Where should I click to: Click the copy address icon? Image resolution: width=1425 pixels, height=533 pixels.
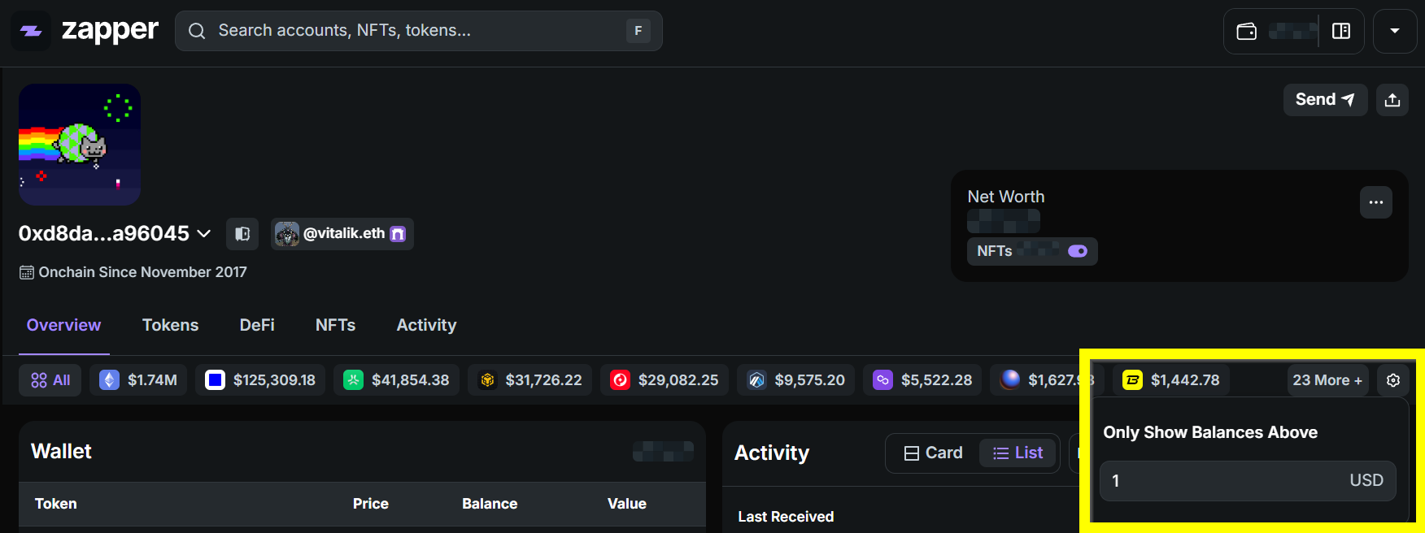pos(242,234)
